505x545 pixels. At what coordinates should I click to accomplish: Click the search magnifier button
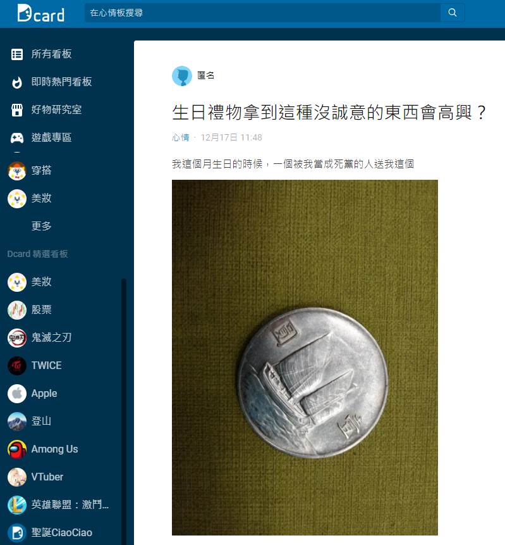click(453, 13)
